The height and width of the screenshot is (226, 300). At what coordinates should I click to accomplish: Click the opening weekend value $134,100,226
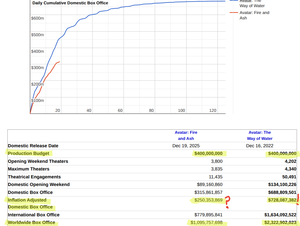[282, 184]
